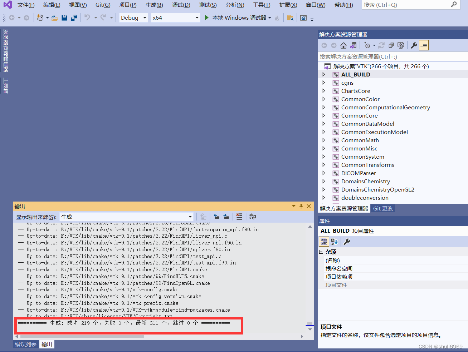Click Go to Next Message icon
This screenshot has width=468, height=352.
click(226, 217)
